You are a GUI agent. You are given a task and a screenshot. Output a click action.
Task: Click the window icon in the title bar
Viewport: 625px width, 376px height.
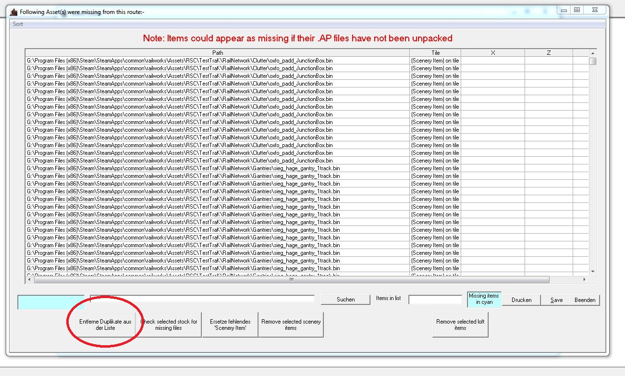click(x=14, y=12)
